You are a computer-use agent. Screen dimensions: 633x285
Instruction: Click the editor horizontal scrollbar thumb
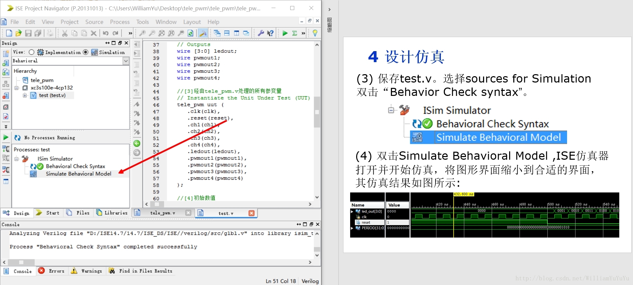(157, 204)
